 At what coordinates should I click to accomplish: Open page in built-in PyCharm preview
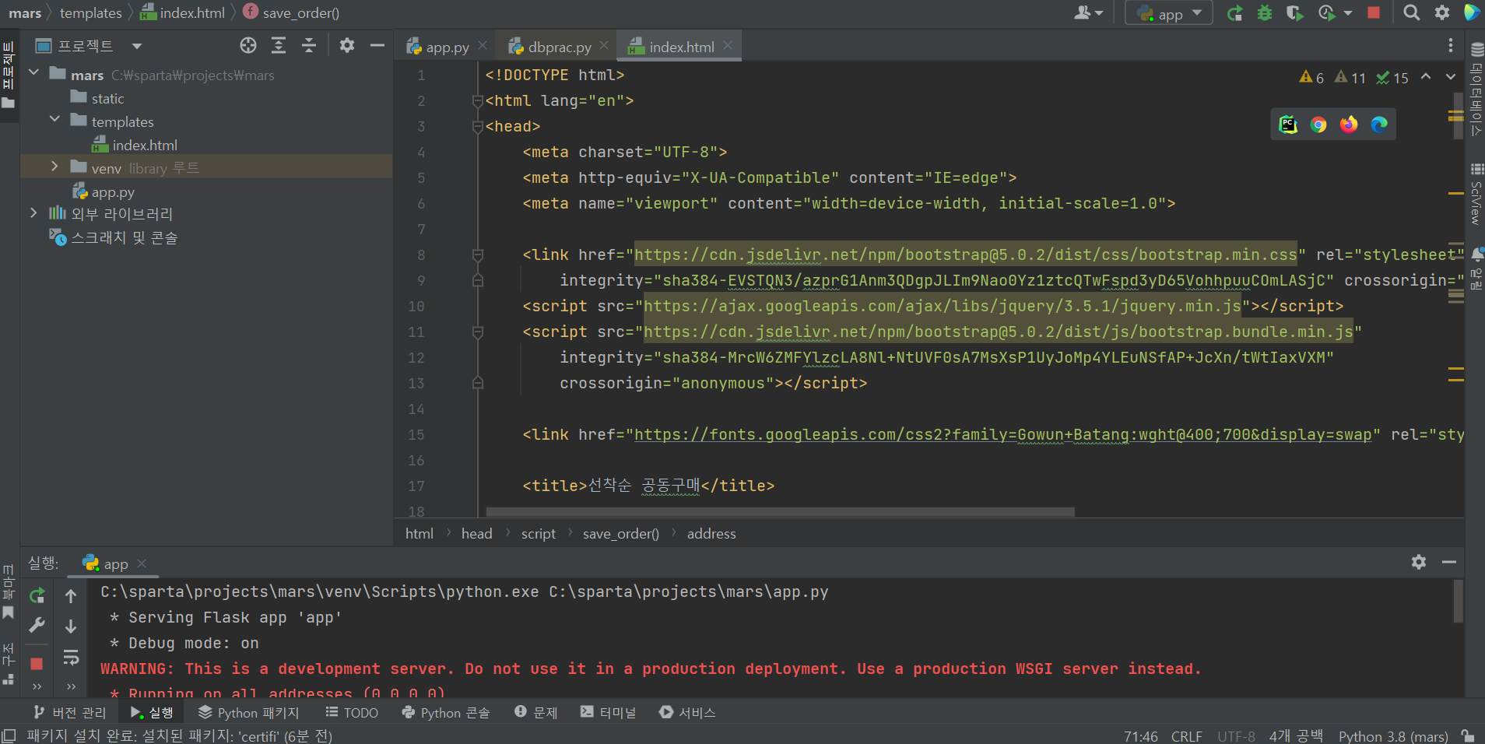pos(1288,125)
